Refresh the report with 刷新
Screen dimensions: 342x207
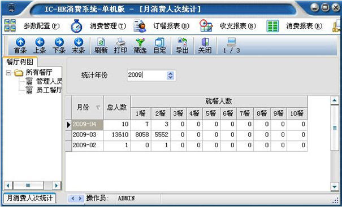[x=101, y=46]
